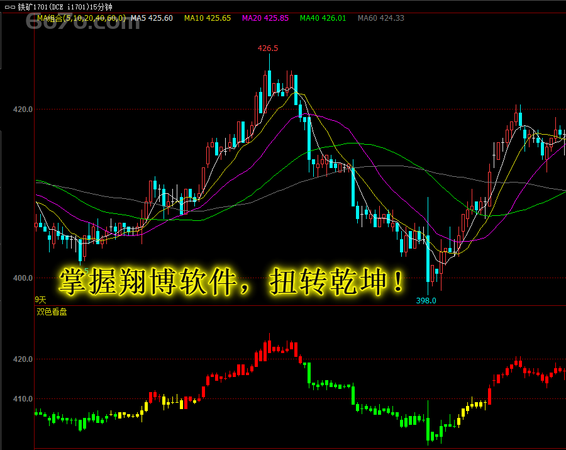This screenshot has height=450, width=566.
Task: Click the link icon beside the chart title
Action: (x=9, y=7)
